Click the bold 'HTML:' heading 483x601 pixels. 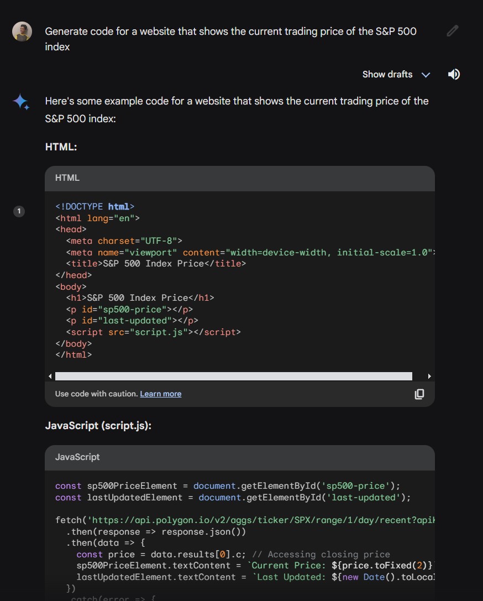[61, 147]
